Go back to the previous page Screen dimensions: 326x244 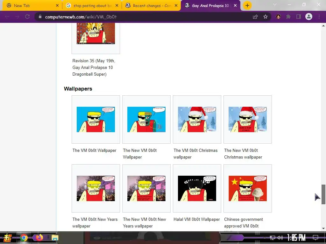pos(7,17)
